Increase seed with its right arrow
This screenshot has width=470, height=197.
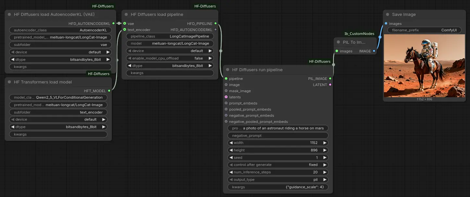point(325,158)
